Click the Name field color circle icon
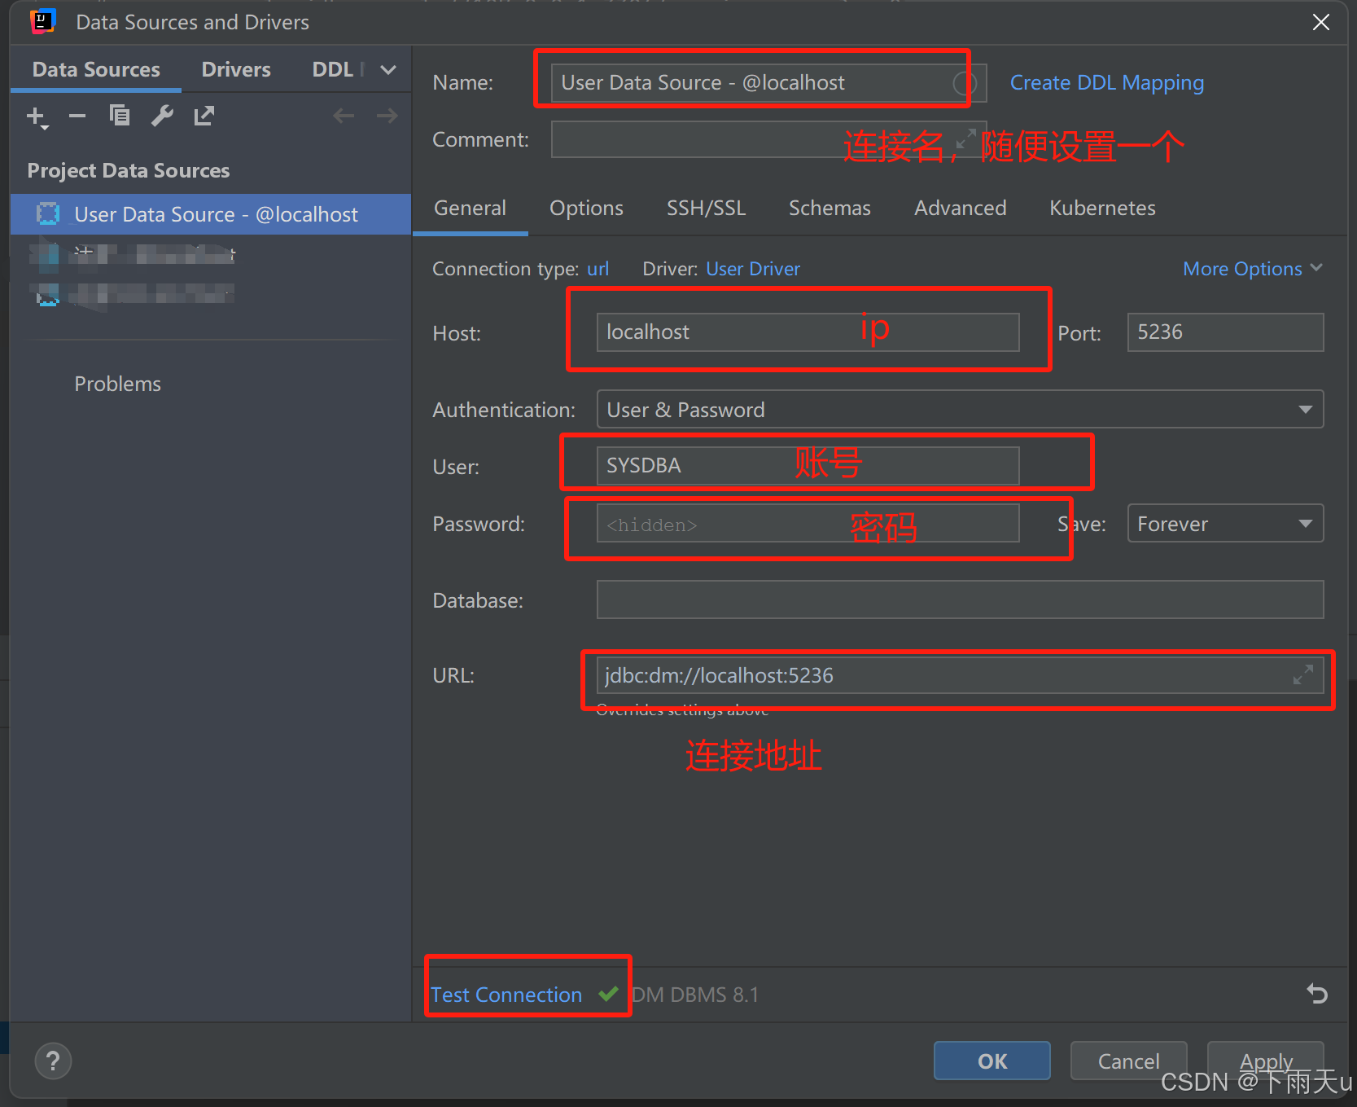The image size is (1357, 1107). coord(965,83)
